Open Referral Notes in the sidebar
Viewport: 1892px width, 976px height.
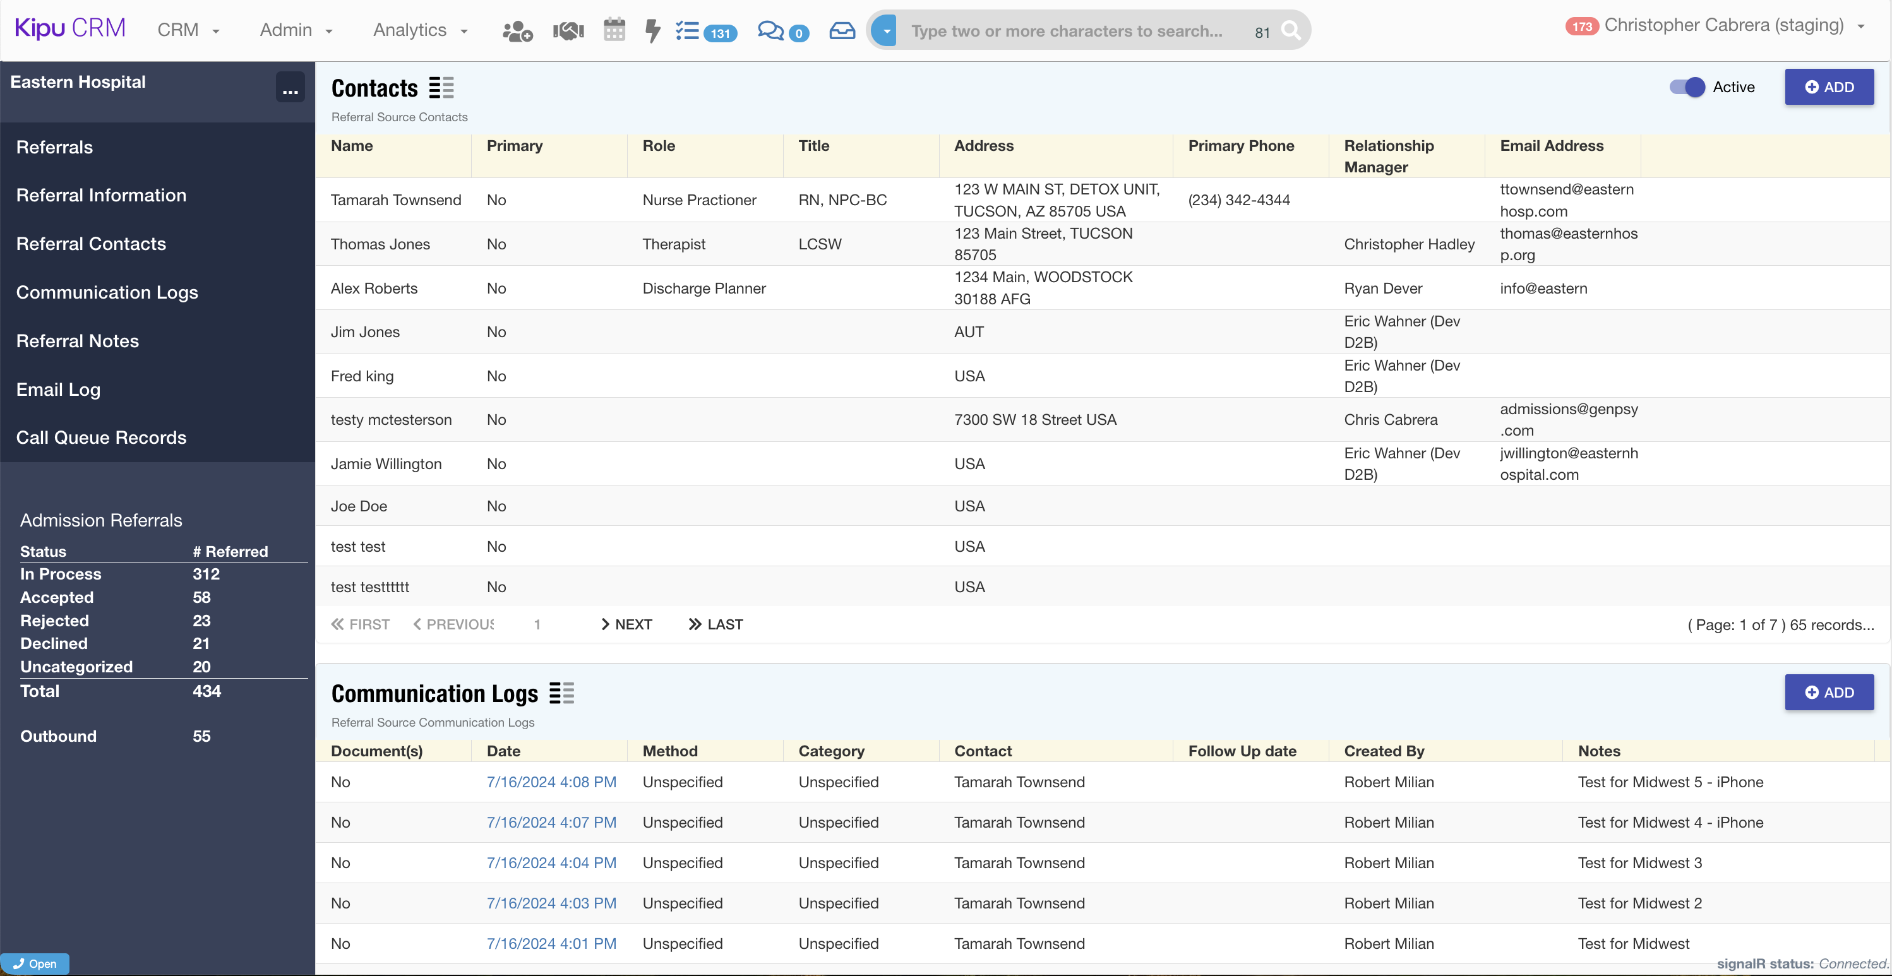77,341
